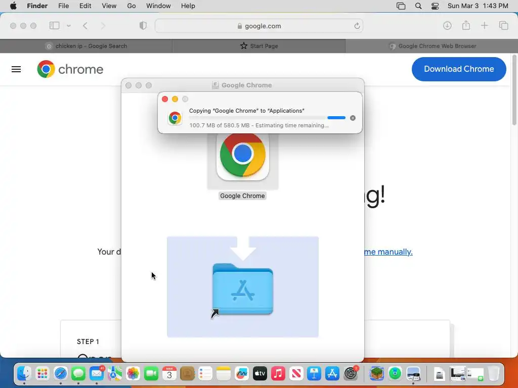The width and height of the screenshot is (518, 388).
Task: Open Freeform app in the Dock
Action: point(241,373)
